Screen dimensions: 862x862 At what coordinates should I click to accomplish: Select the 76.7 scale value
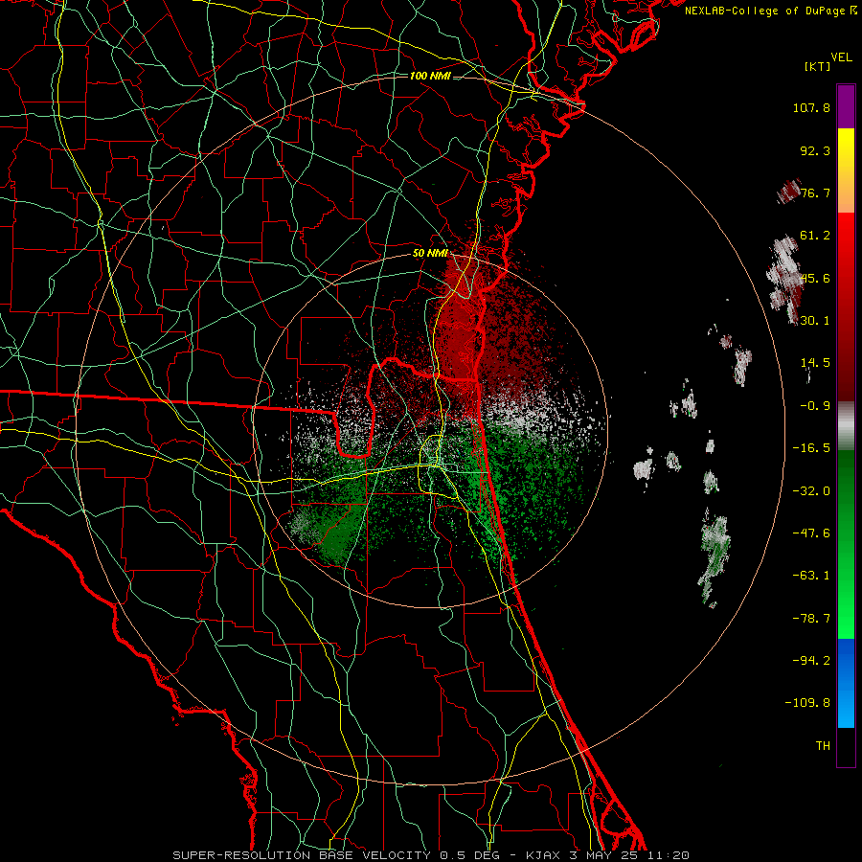pyautogui.click(x=815, y=193)
